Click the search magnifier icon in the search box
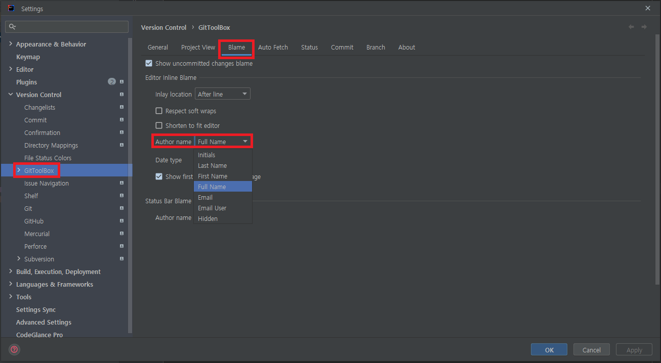Viewport: 661px width, 363px height. (13, 27)
